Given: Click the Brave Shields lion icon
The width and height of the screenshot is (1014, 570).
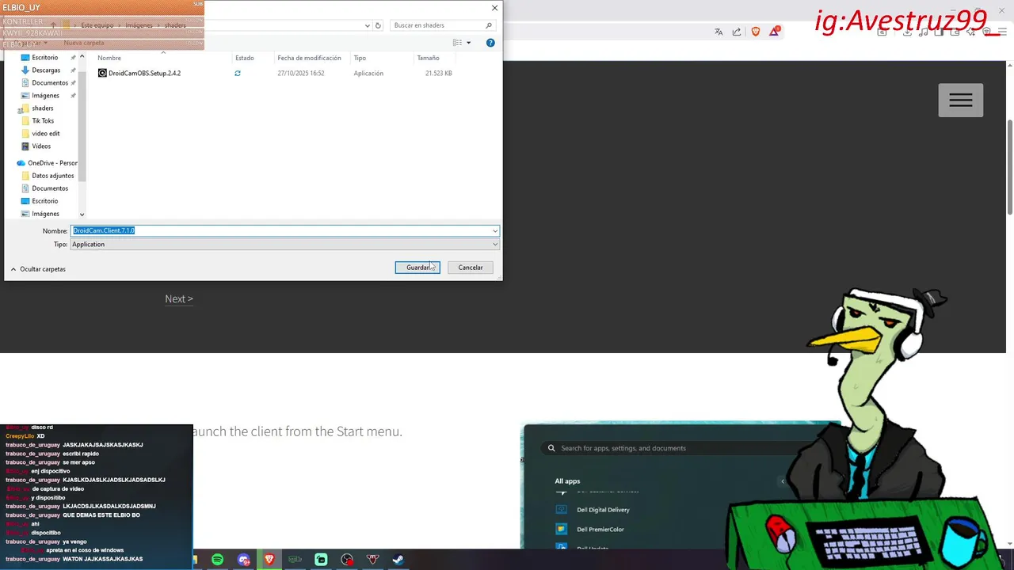Looking at the screenshot, I should [756, 32].
